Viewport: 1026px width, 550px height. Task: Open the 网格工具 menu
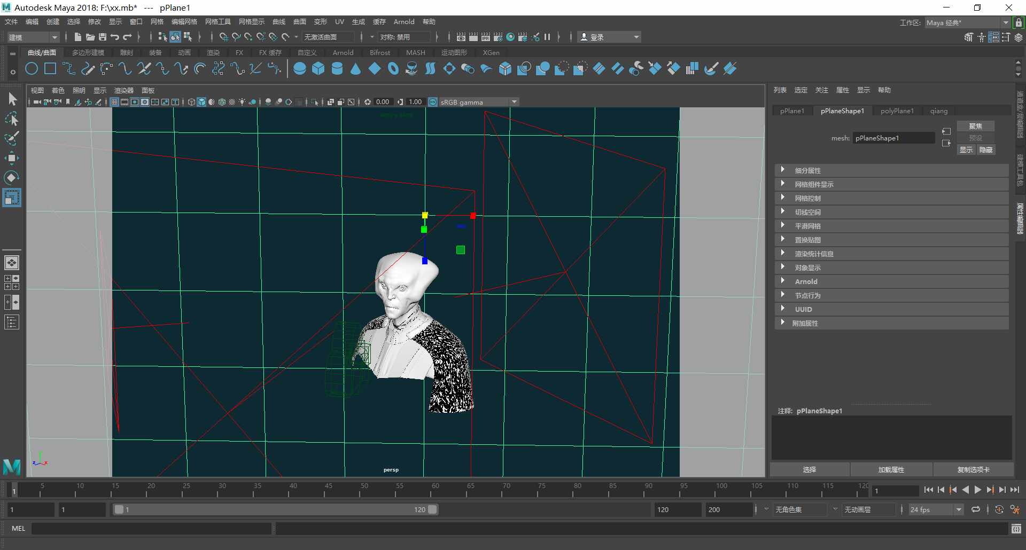point(218,22)
